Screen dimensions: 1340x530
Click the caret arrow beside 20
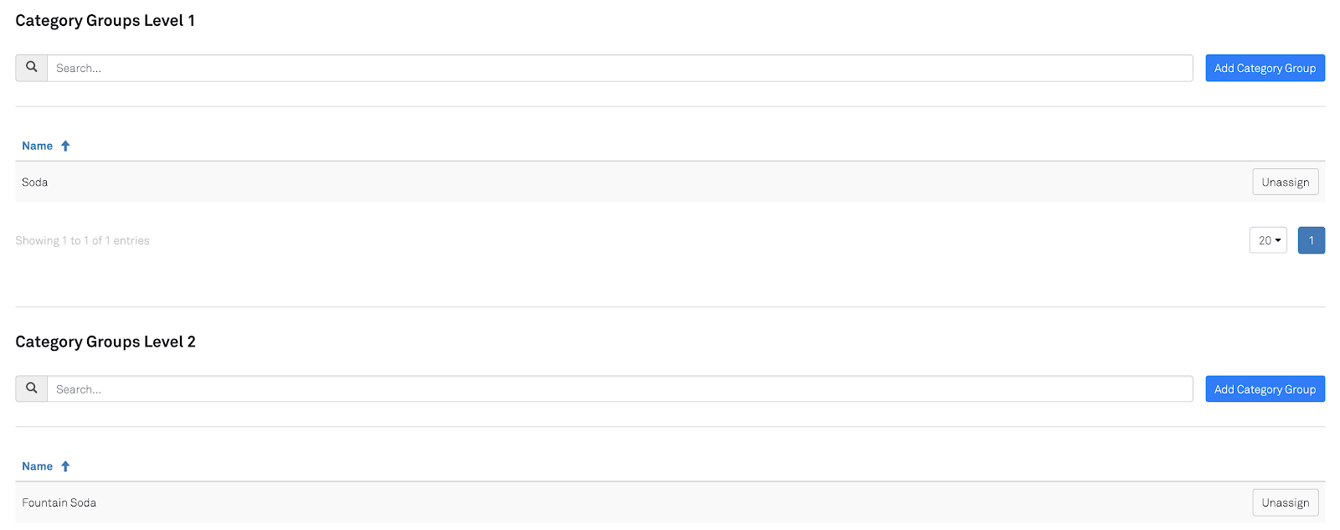point(1278,240)
